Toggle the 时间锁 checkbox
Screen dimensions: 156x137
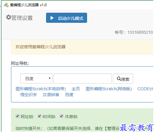point(40,116)
